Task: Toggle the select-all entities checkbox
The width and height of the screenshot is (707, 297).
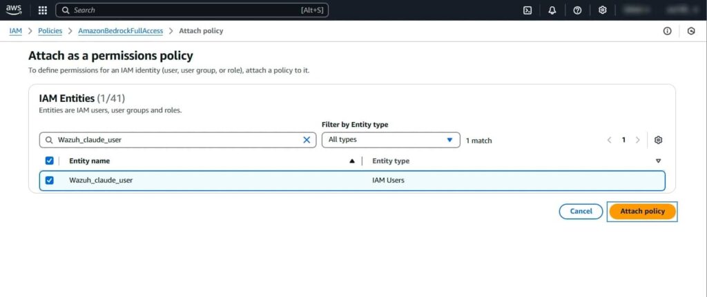Action: click(x=50, y=161)
